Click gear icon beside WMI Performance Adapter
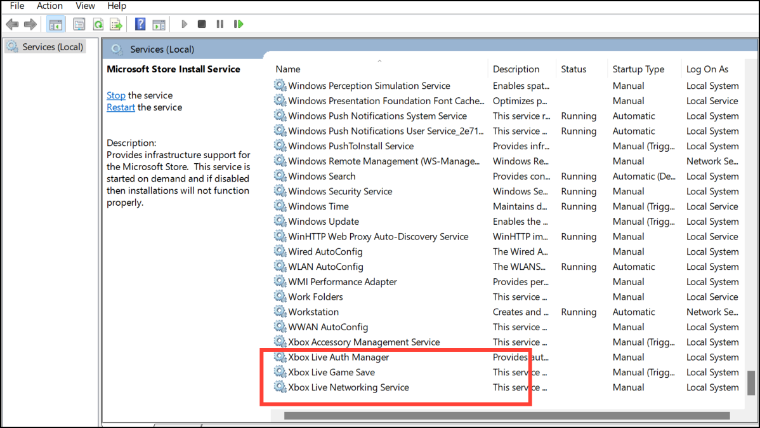The image size is (760, 428). tap(280, 281)
